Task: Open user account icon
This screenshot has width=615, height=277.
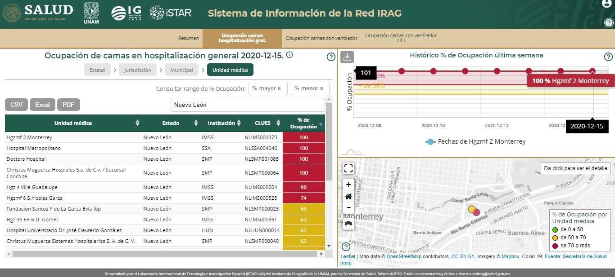Action: point(607,4)
